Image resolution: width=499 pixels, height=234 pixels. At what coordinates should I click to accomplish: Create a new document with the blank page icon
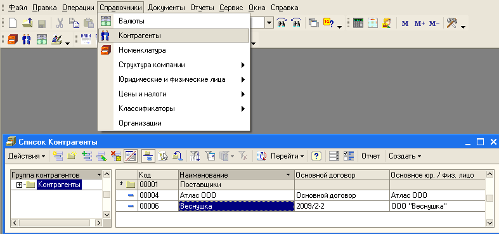12,23
